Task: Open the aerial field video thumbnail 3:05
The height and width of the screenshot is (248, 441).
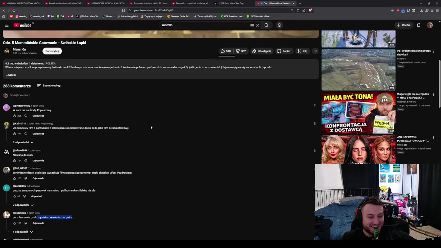Action: click(358, 70)
